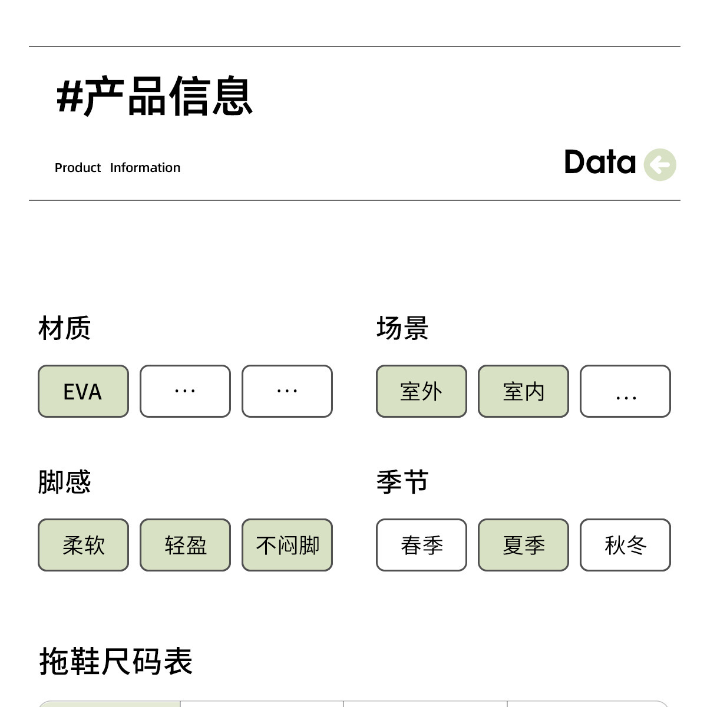Click the #产品信息 heading
The height and width of the screenshot is (707, 707).
tap(154, 96)
